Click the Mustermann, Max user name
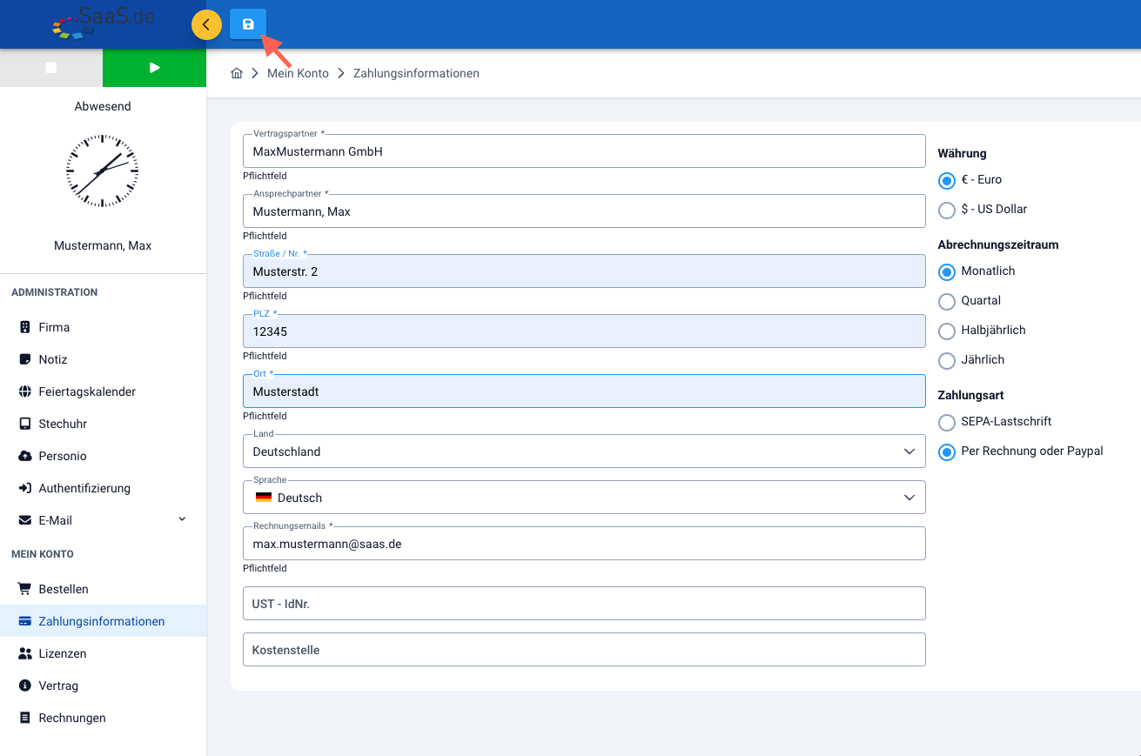 (x=103, y=245)
